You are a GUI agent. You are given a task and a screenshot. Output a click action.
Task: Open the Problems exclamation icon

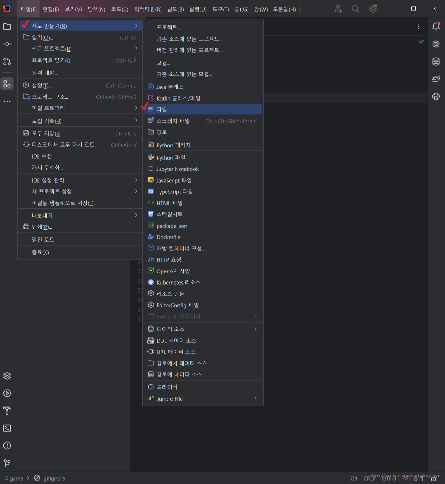7,446
